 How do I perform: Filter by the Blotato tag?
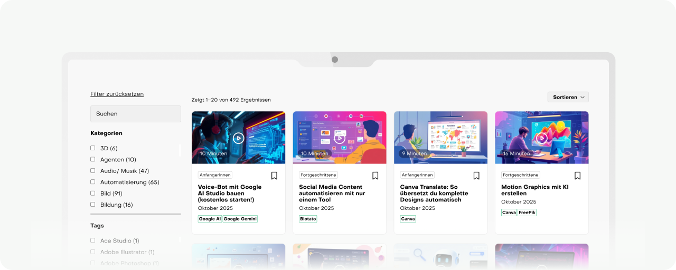pos(308,219)
